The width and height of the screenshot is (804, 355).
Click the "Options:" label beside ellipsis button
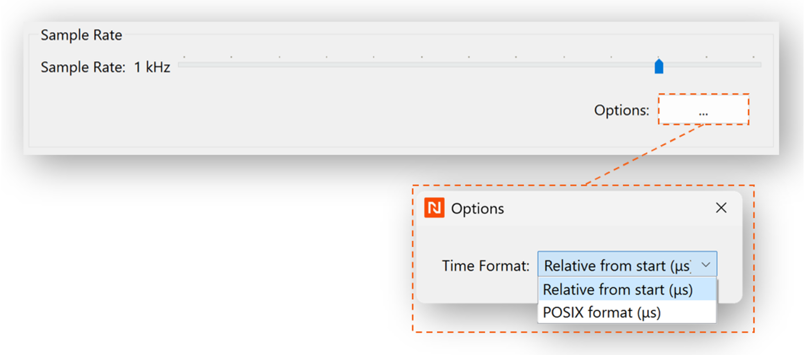pyautogui.click(x=621, y=110)
